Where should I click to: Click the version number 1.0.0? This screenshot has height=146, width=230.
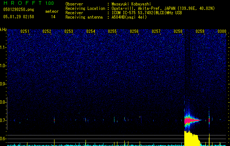pyautogui.click(x=49, y=3)
